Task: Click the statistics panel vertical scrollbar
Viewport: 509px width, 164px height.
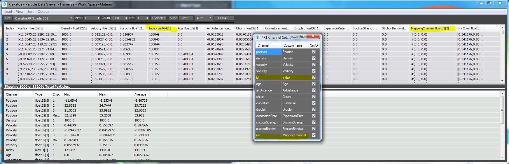Action: tap(502, 125)
